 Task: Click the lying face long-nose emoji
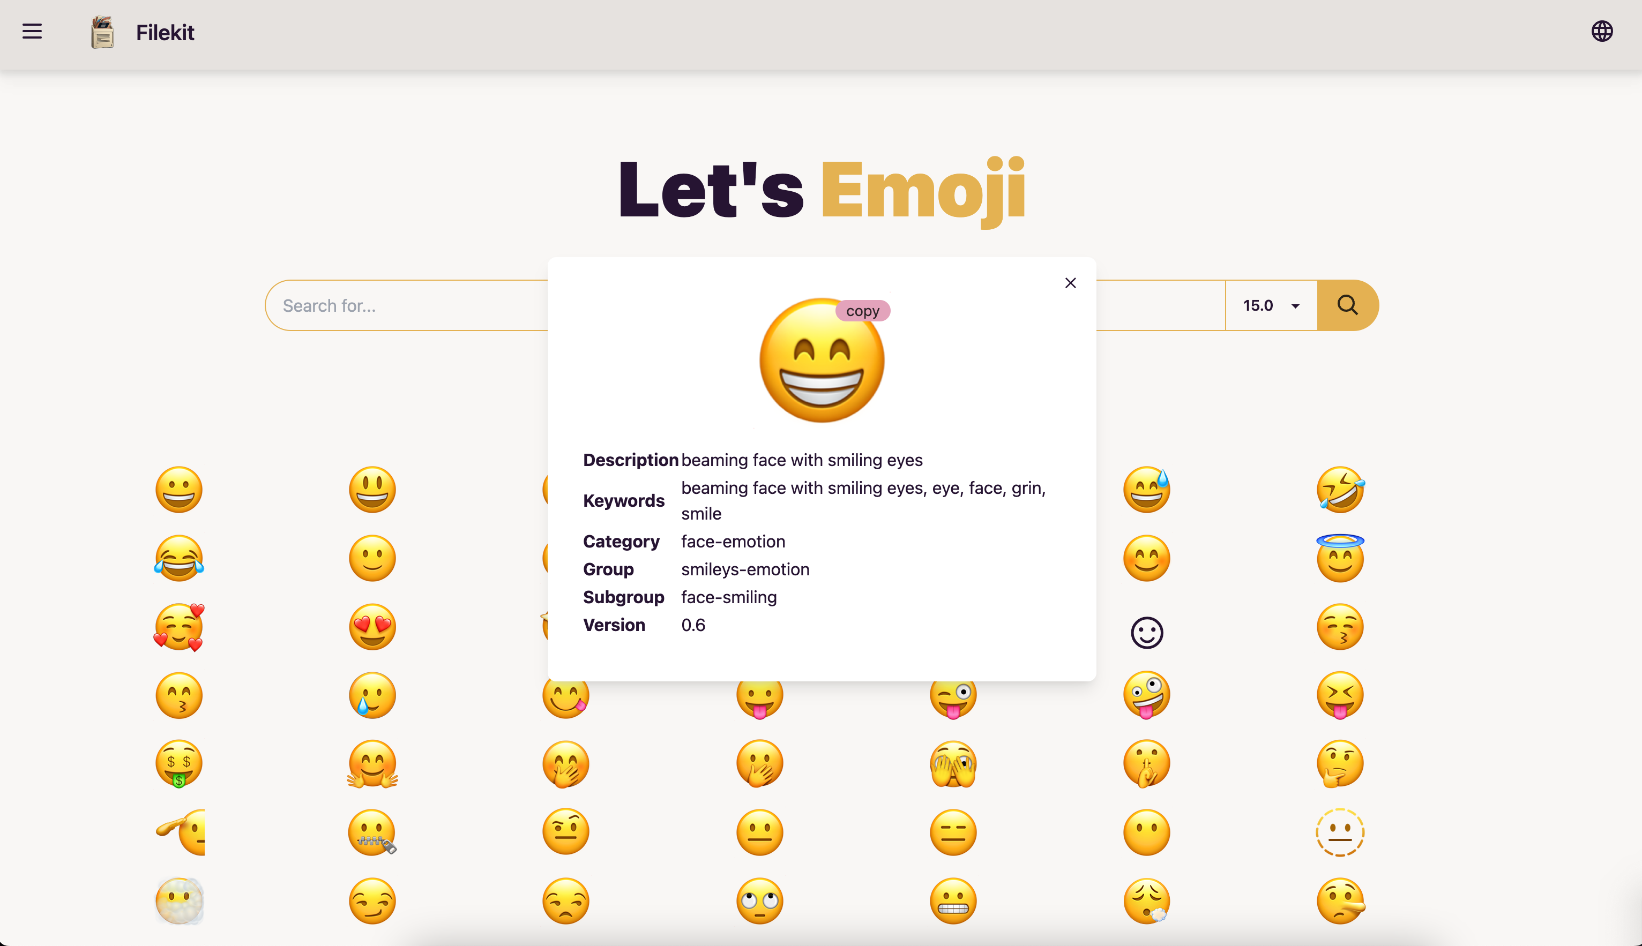click(1340, 900)
